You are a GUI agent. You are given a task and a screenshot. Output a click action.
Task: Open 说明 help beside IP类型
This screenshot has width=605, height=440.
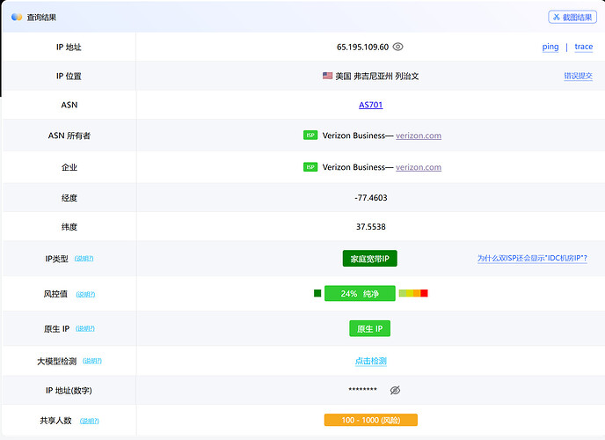84,259
